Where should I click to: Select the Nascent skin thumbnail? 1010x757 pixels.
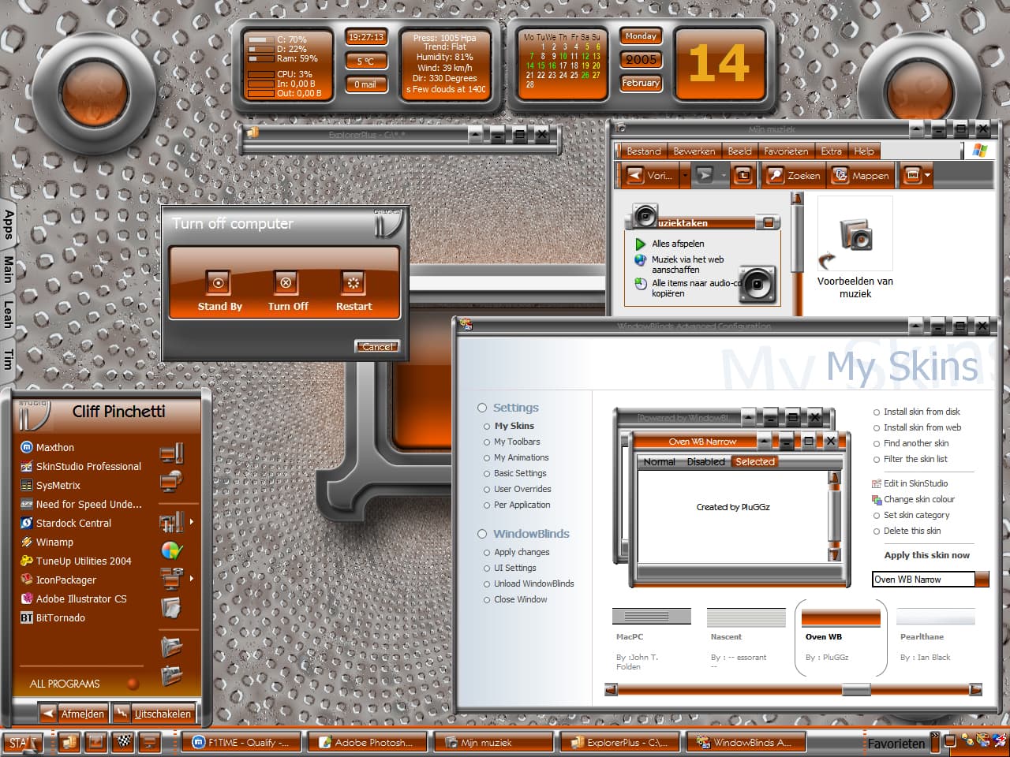(x=746, y=615)
